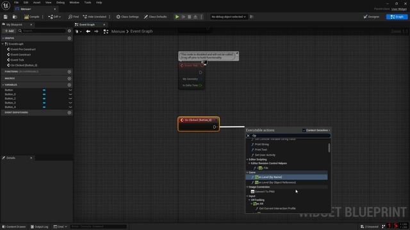Compile the Menuw widget blueprint
Screen dimensions: 410x230
pos(31,17)
